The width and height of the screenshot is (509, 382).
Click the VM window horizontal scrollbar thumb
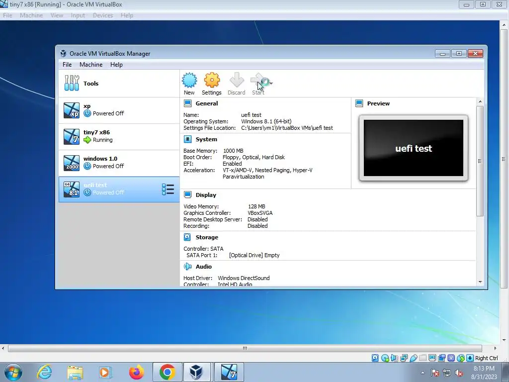tap(245, 348)
